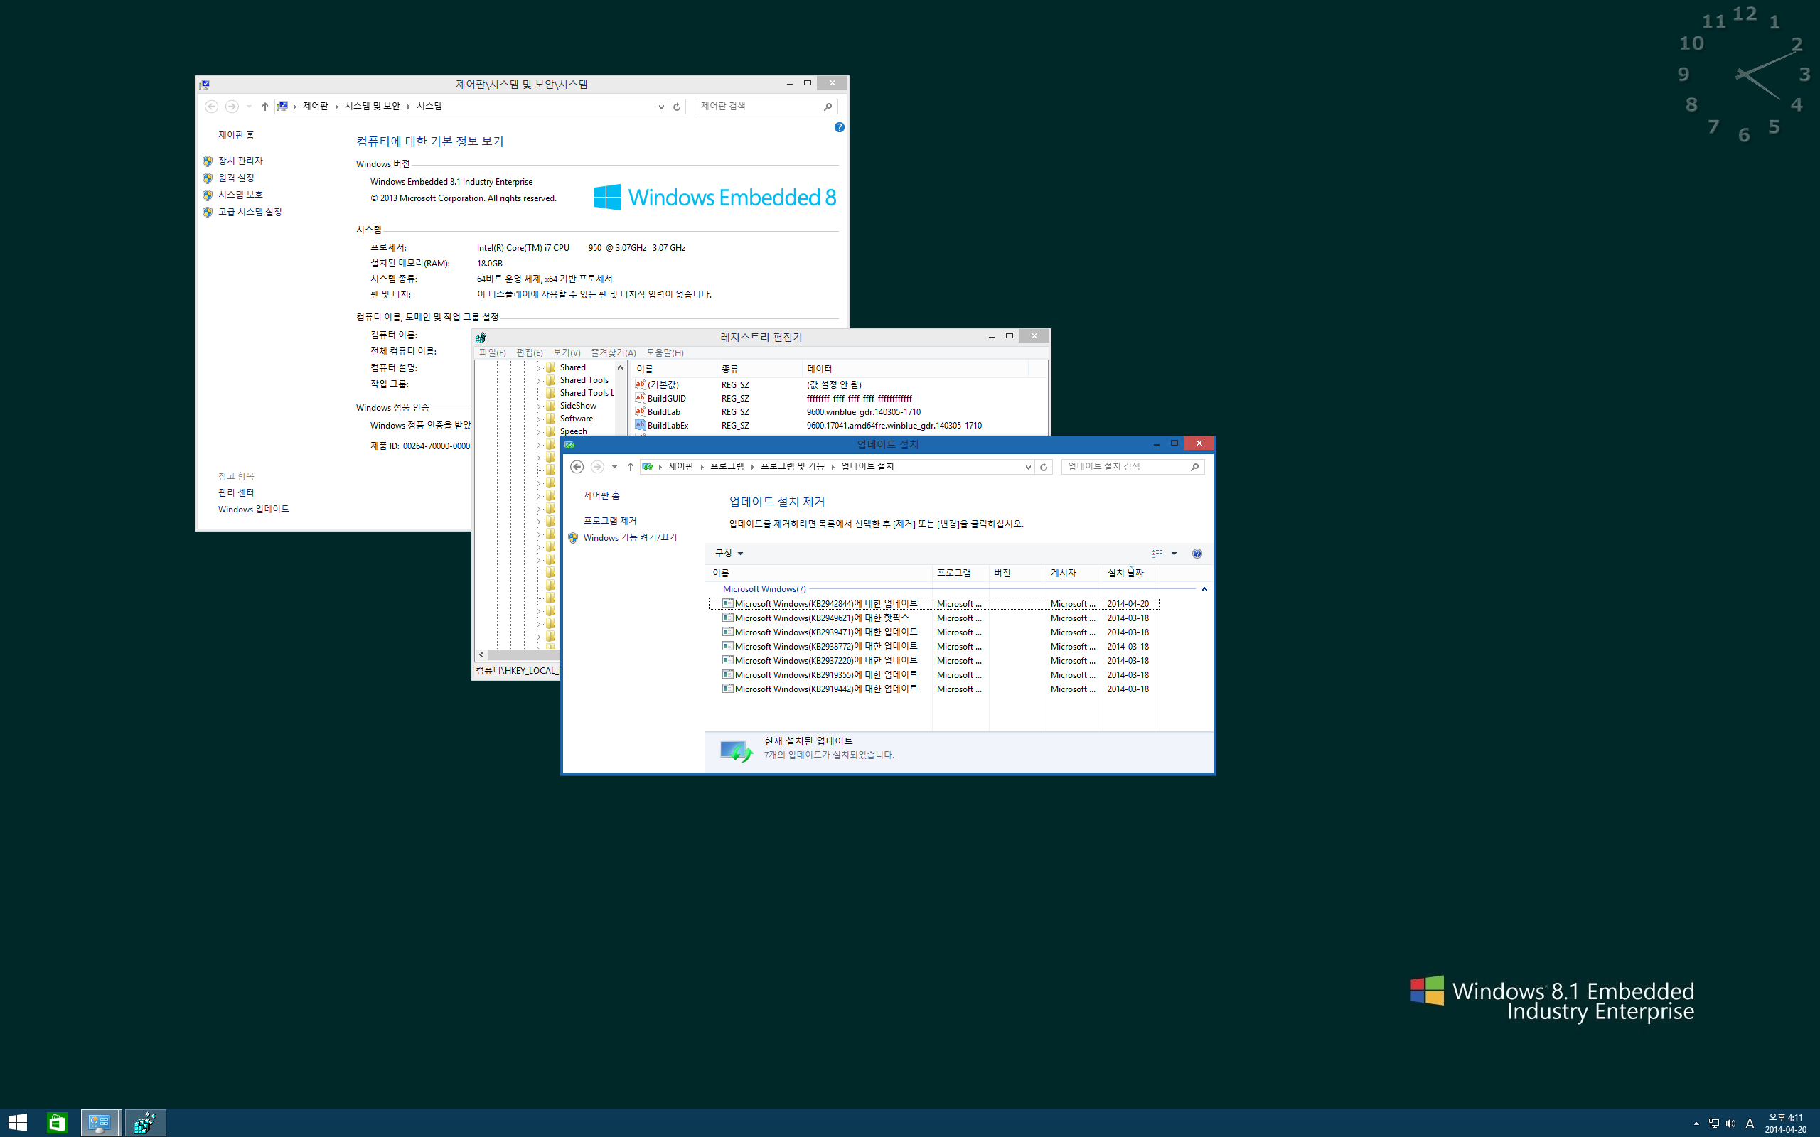Select update KB2942844
Screen dimensions: 1820x1137
pos(934,604)
